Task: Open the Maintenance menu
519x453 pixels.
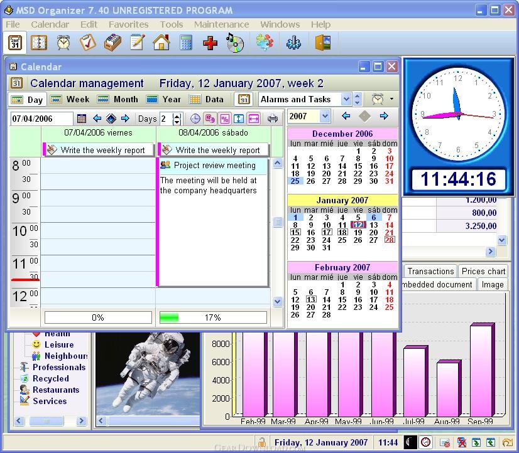Action: point(221,24)
